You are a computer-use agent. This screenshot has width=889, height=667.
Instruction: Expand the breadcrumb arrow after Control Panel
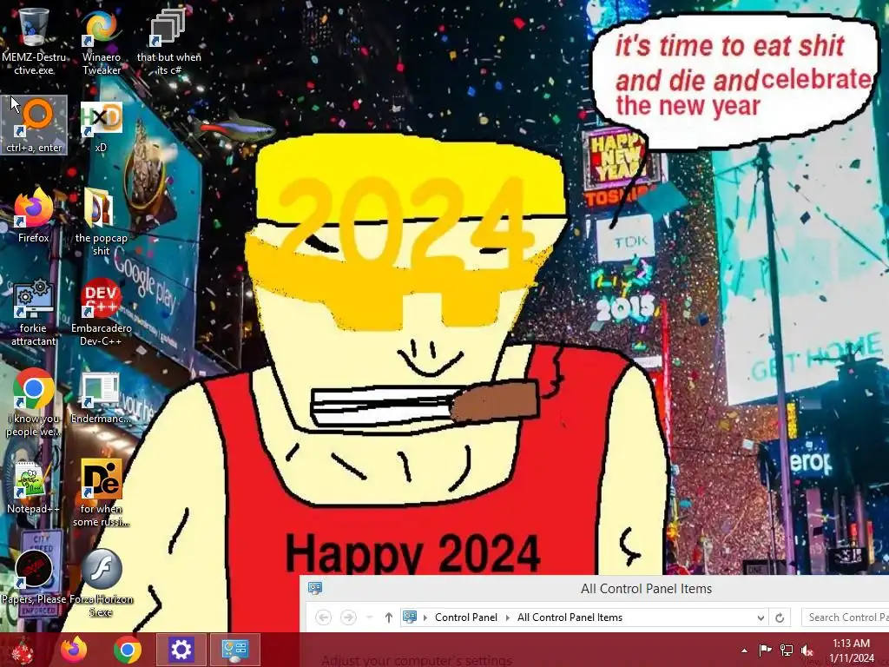[507, 617]
